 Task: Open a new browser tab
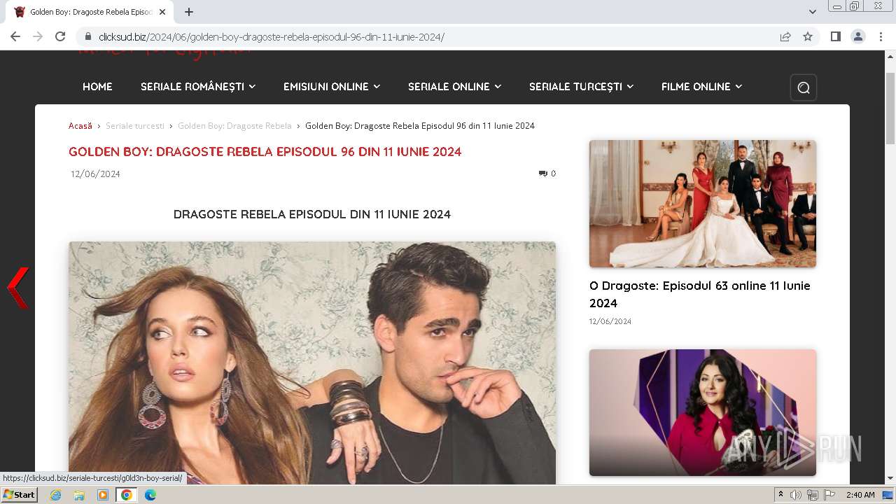(x=189, y=12)
